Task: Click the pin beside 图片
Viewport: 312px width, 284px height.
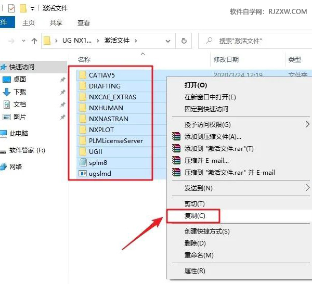Action: pyautogui.click(x=63, y=117)
